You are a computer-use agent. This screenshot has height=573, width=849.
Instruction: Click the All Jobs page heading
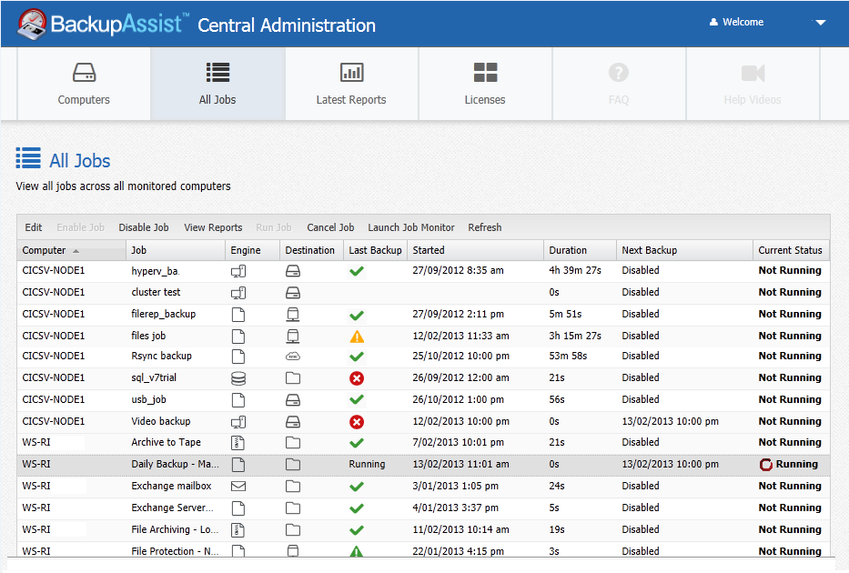[79, 161]
